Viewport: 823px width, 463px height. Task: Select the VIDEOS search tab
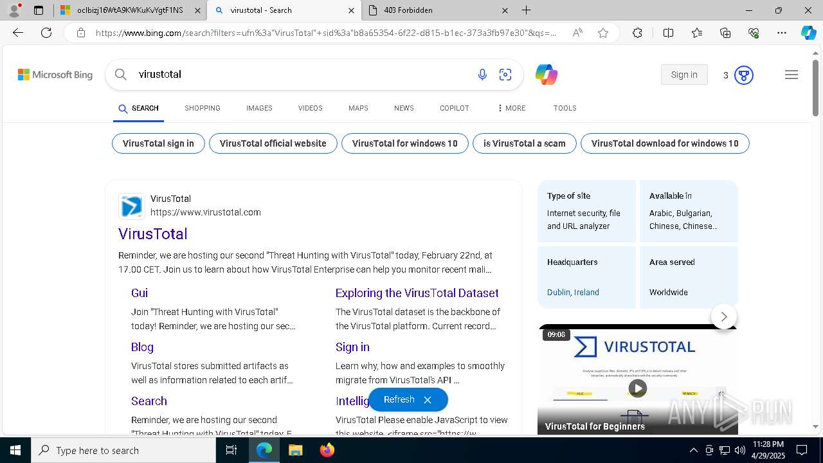point(310,108)
